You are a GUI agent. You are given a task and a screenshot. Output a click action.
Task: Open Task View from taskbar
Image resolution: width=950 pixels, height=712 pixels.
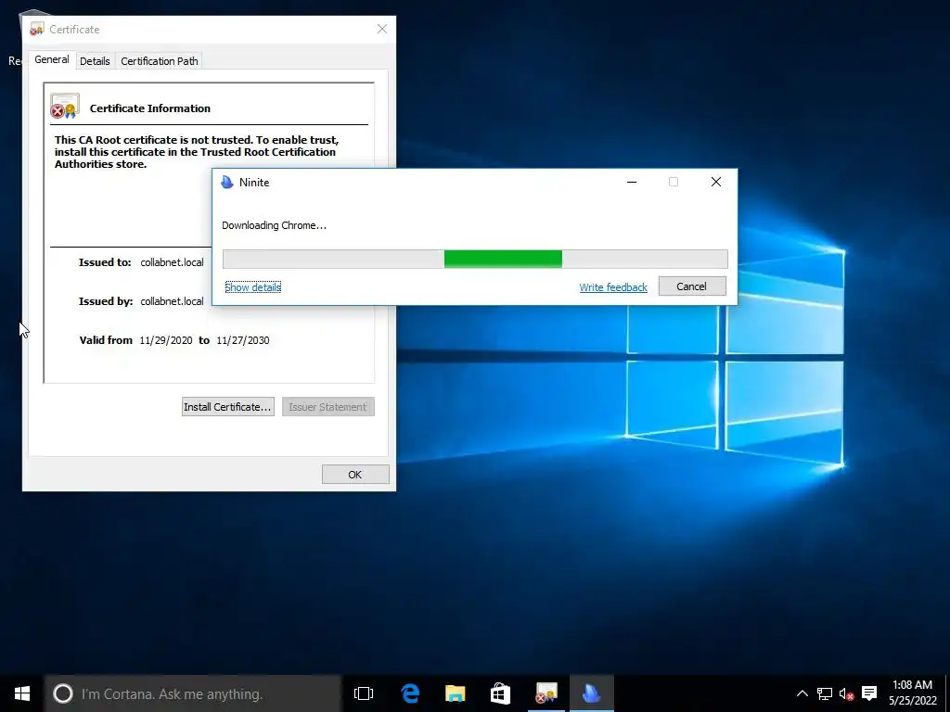point(364,693)
